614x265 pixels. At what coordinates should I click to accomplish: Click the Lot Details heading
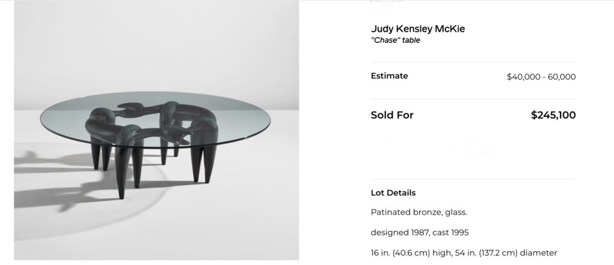click(393, 193)
